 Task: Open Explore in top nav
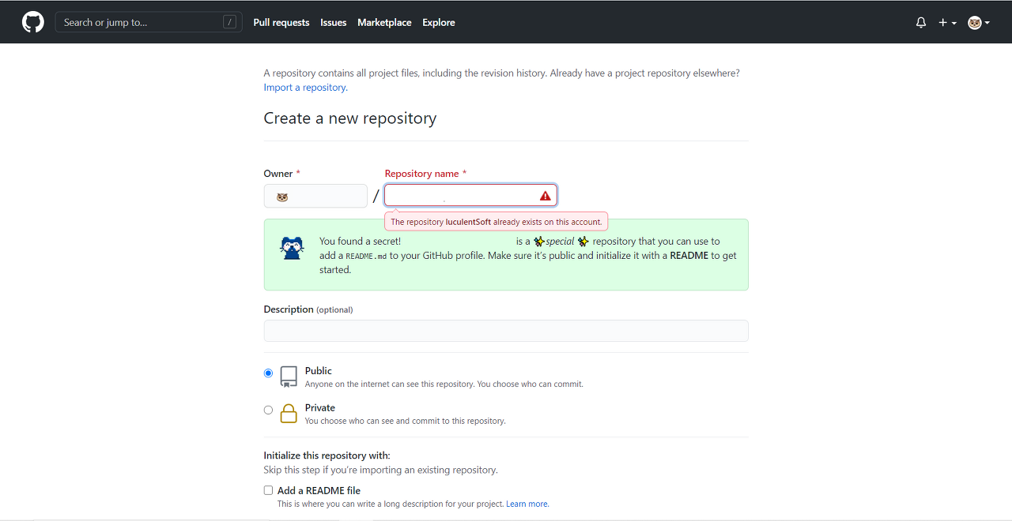click(439, 22)
